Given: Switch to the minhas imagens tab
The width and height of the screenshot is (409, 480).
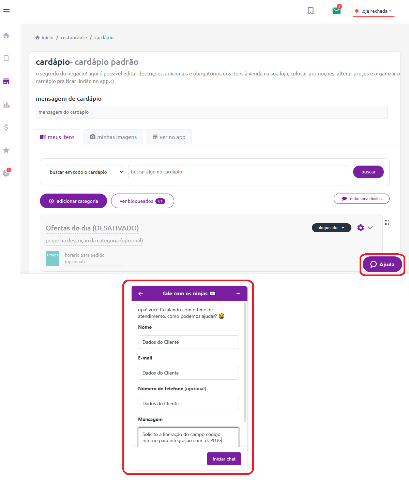Looking at the screenshot, I should [x=113, y=137].
